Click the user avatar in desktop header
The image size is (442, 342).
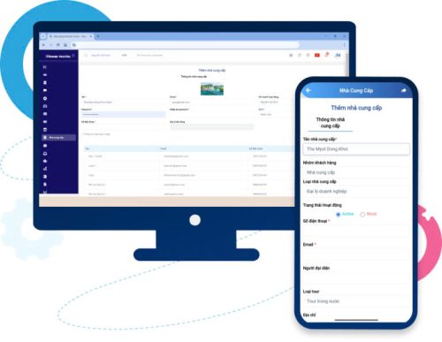pos(338,55)
